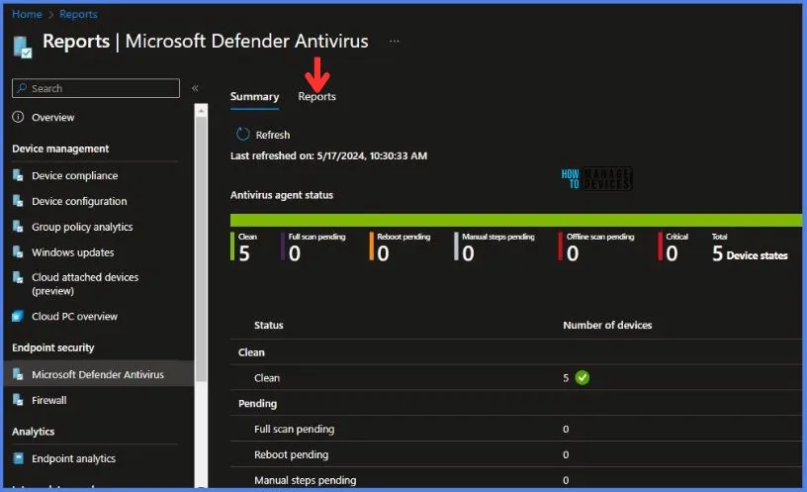Screen dimensions: 807x492
Task: Click the Full scan pending table row
Action: click(515, 430)
